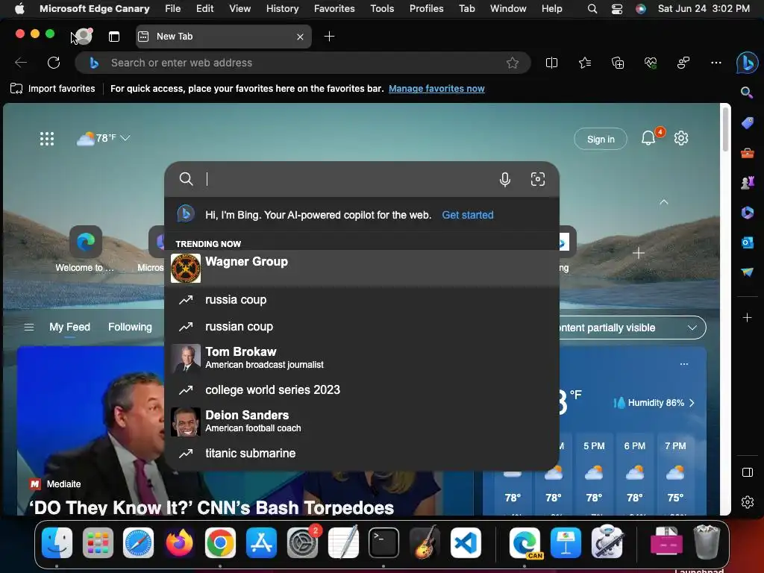Select russia coup suggestion
The width and height of the screenshot is (764, 573).
[x=362, y=300]
